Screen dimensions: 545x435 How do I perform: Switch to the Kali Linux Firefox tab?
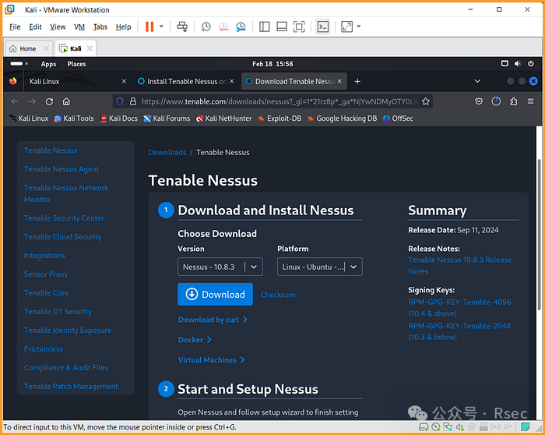point(72,81)
